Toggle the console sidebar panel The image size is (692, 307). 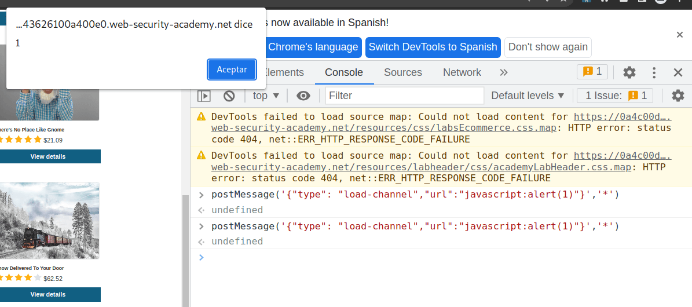[x=204, y=96]
